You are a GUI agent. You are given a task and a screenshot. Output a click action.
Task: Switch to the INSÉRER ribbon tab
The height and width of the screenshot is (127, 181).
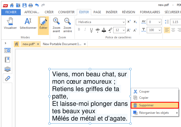[x=111, y=12]
